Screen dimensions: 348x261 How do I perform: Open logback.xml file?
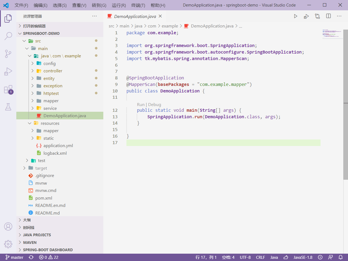coord(60,153)
